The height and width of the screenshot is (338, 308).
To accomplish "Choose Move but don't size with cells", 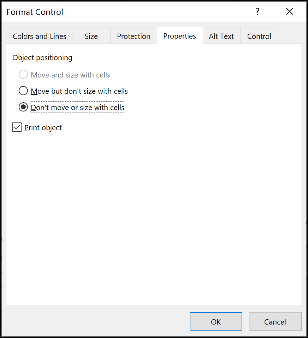I will 23,91.
